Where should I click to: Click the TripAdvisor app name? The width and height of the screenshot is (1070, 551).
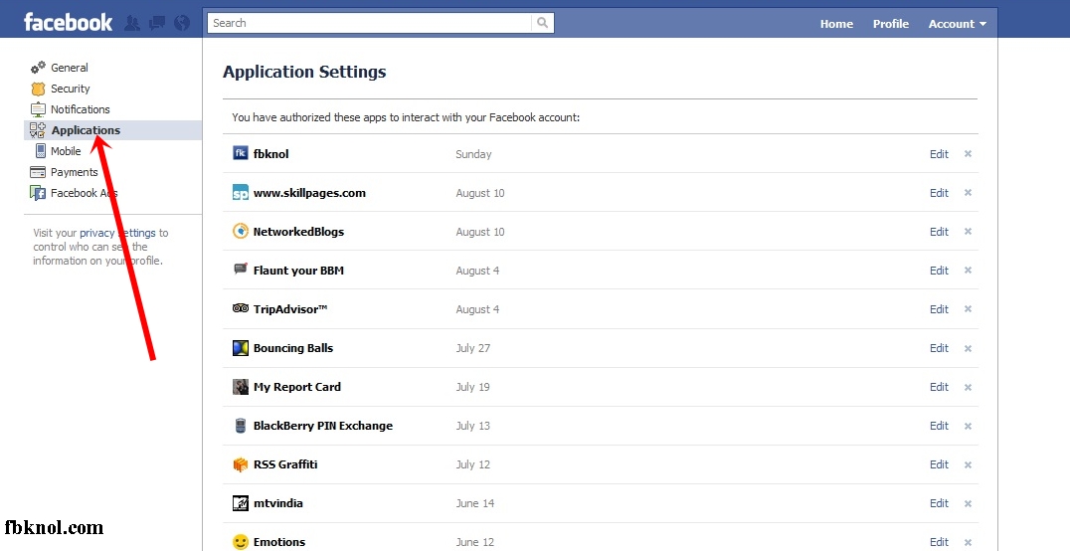tap(290, 309)
